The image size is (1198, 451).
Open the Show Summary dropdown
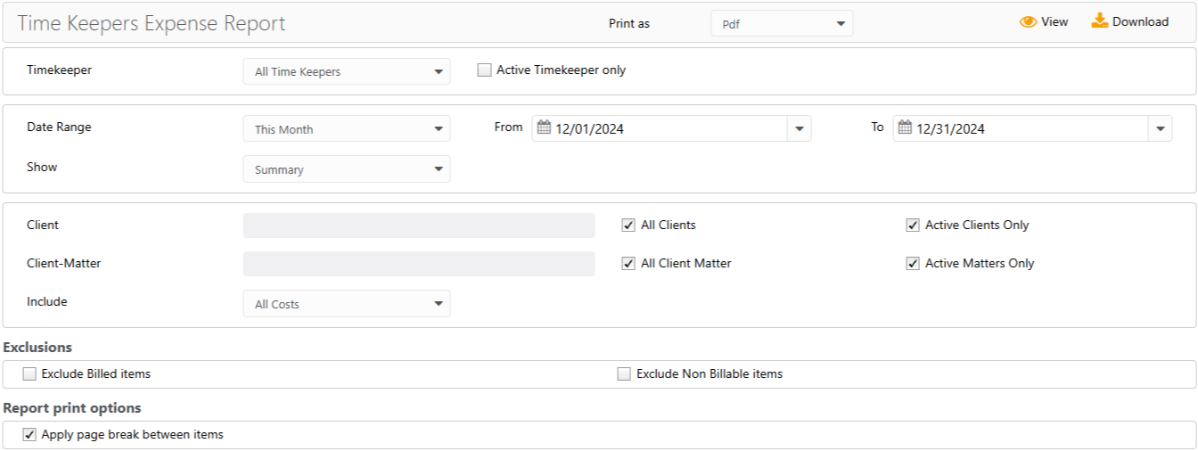click(438, 169)
